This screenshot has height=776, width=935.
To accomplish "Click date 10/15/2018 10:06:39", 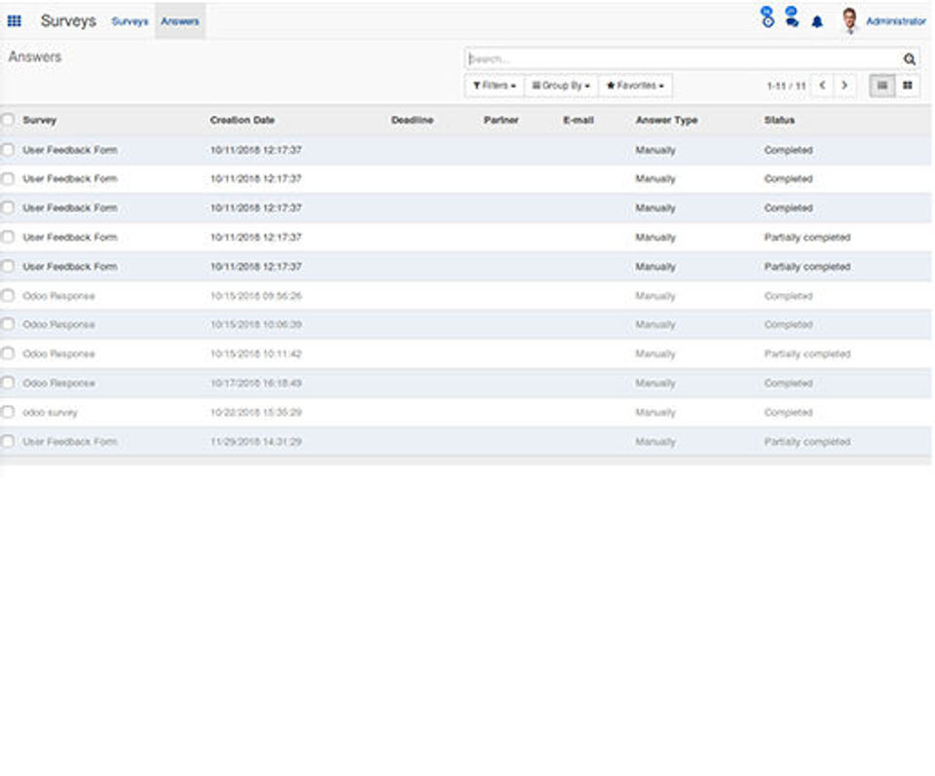I will pyautogui.click(x=256, y=324).
